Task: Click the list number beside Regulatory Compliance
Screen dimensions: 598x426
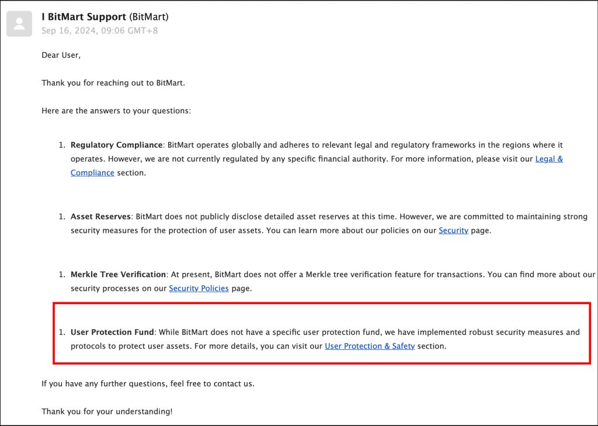Action: [62, 145]
